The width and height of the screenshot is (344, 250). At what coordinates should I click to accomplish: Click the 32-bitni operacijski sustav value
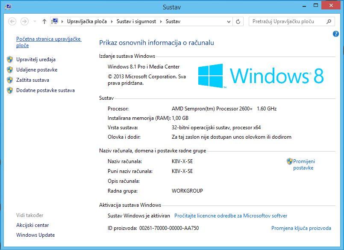[x=216, y=128]
